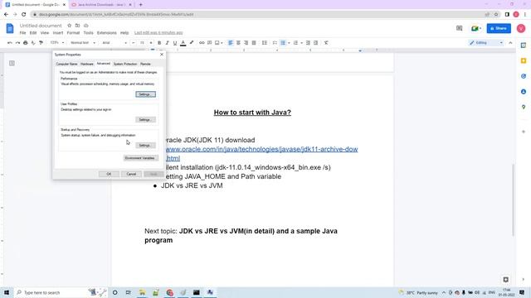
Task: Select right align
Action: click(246, 43)
